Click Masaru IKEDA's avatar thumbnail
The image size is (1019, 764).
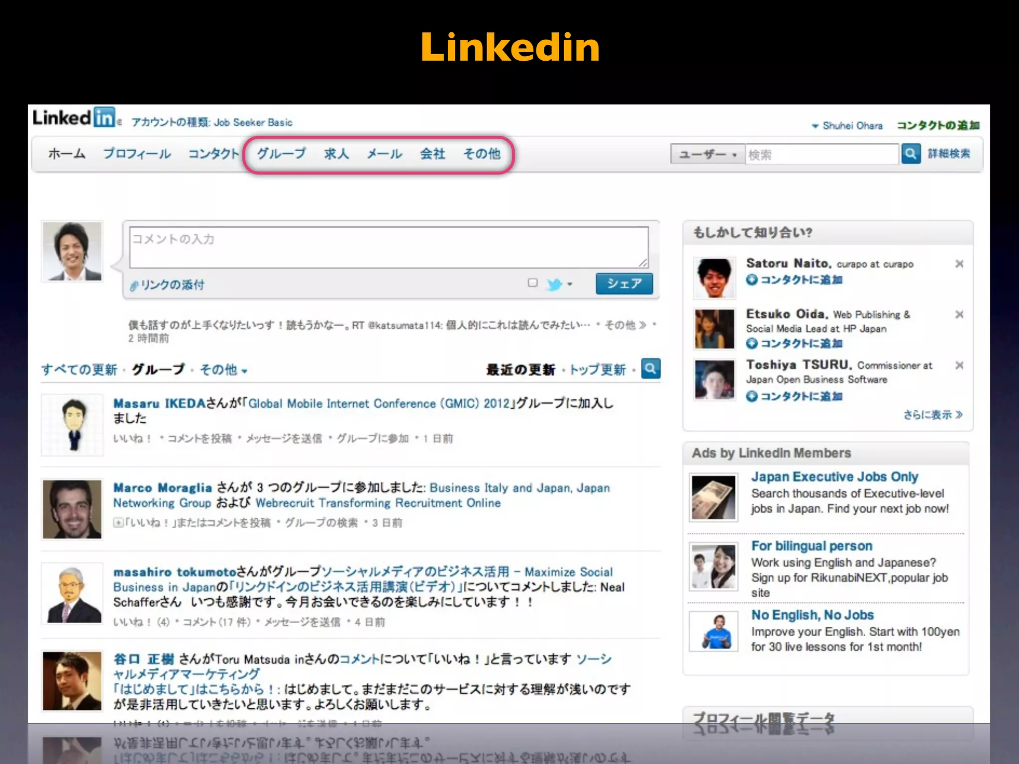[x=72, y=425]
